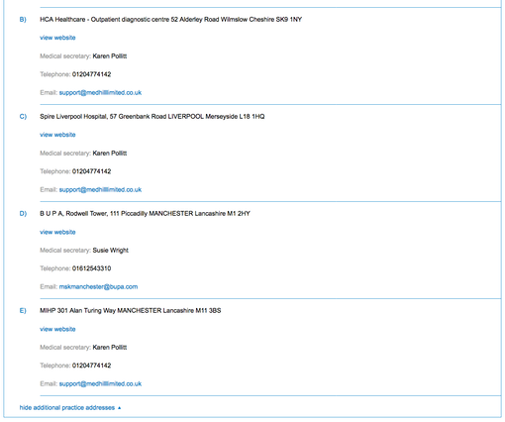Image resolution: width=505 pixels, height=422 pixels.
Task: Collapse with hide additional practice addresses
Action: [x=67, y=408]
